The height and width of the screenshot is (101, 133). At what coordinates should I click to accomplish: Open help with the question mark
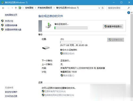[129, 13]
